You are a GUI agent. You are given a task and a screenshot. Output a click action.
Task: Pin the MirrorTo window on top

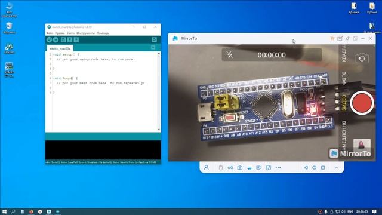tap(347, 38)
